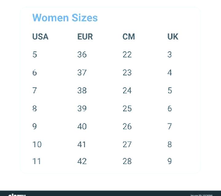Image resolution: width=221 pixels, height=196 pixels.
Task: Click the 25 centimeter cell
Action: click(127, 108)
